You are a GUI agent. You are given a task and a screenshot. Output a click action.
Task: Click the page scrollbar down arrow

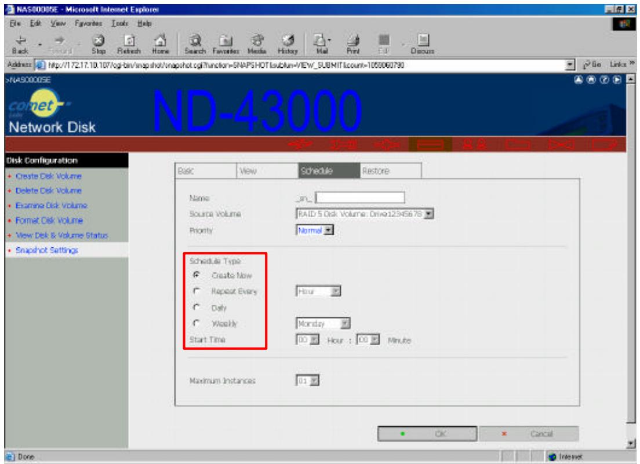coord(631,443)
